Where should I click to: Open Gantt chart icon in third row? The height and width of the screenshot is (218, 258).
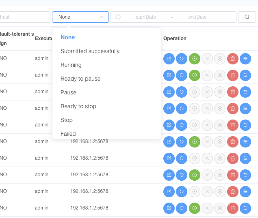coord(245,92)
